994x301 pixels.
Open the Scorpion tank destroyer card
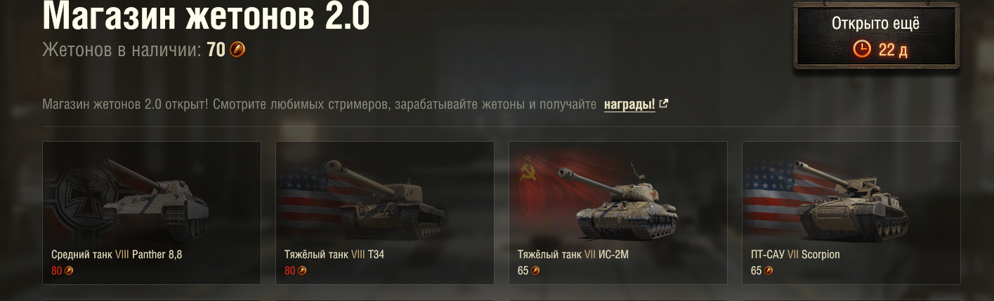click(x=851, y=213)
